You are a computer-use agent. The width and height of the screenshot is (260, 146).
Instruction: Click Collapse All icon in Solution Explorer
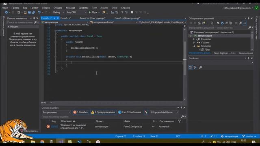tap(227, 23)
